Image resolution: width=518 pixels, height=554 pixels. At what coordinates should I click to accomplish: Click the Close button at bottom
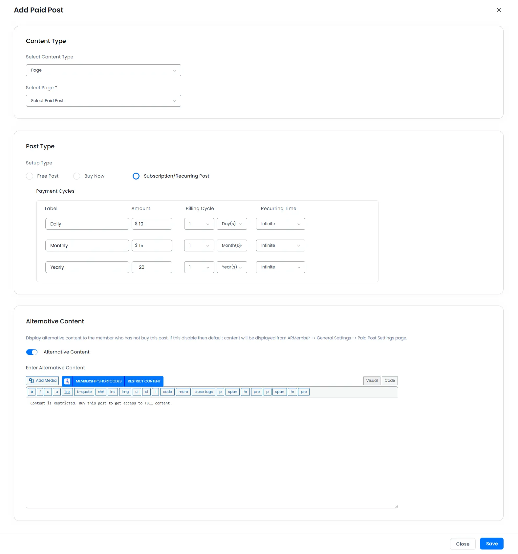click(463, 544)
